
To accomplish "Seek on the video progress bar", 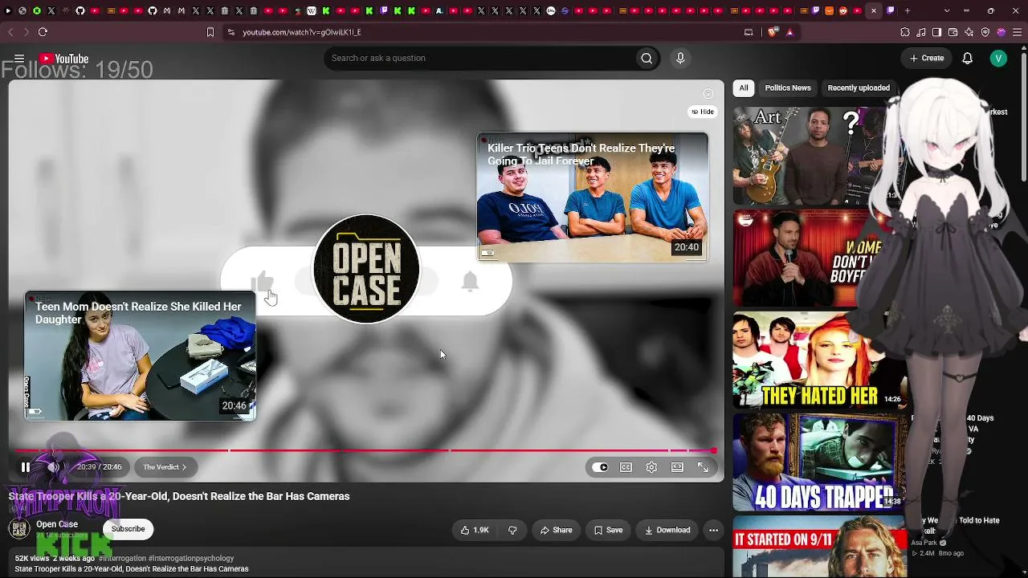I will pos(366,450).
